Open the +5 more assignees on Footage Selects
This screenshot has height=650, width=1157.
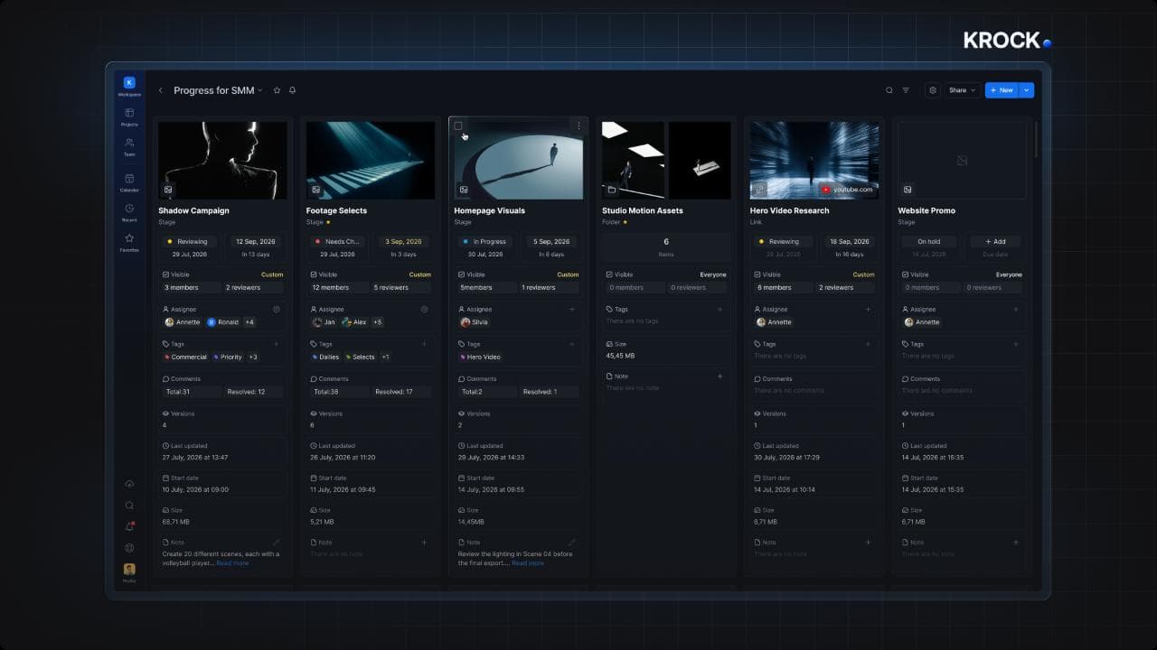(x=377, y=322)
